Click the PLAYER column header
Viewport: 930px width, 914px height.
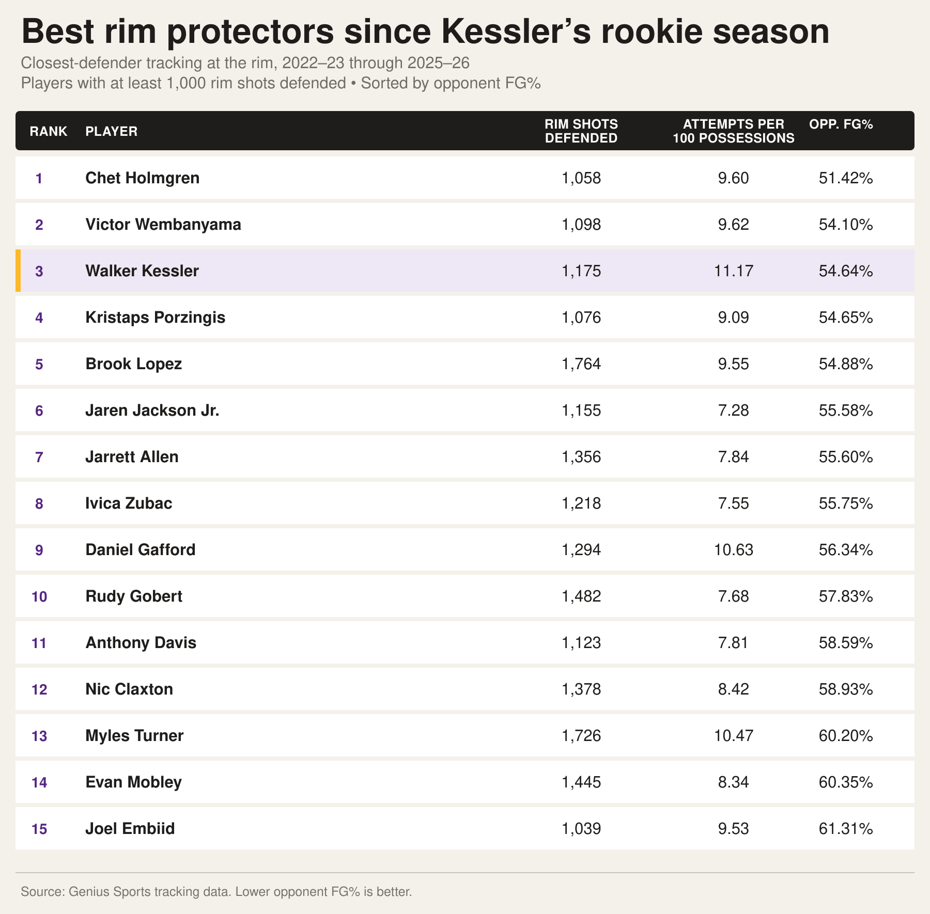tap(112, 131)
